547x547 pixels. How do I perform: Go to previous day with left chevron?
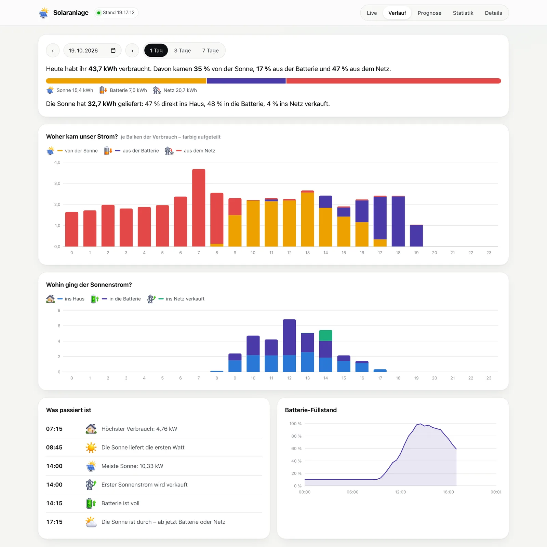point(53,51)
